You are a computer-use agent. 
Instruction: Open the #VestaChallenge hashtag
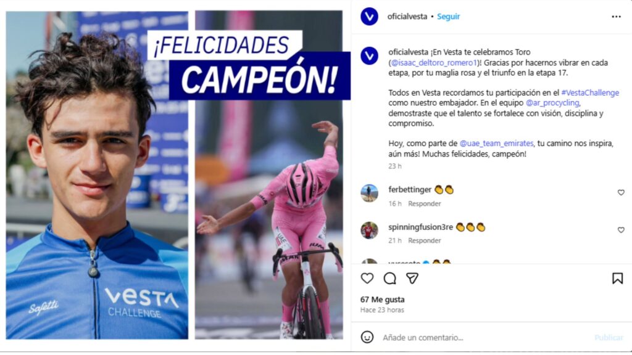[589, 92]
